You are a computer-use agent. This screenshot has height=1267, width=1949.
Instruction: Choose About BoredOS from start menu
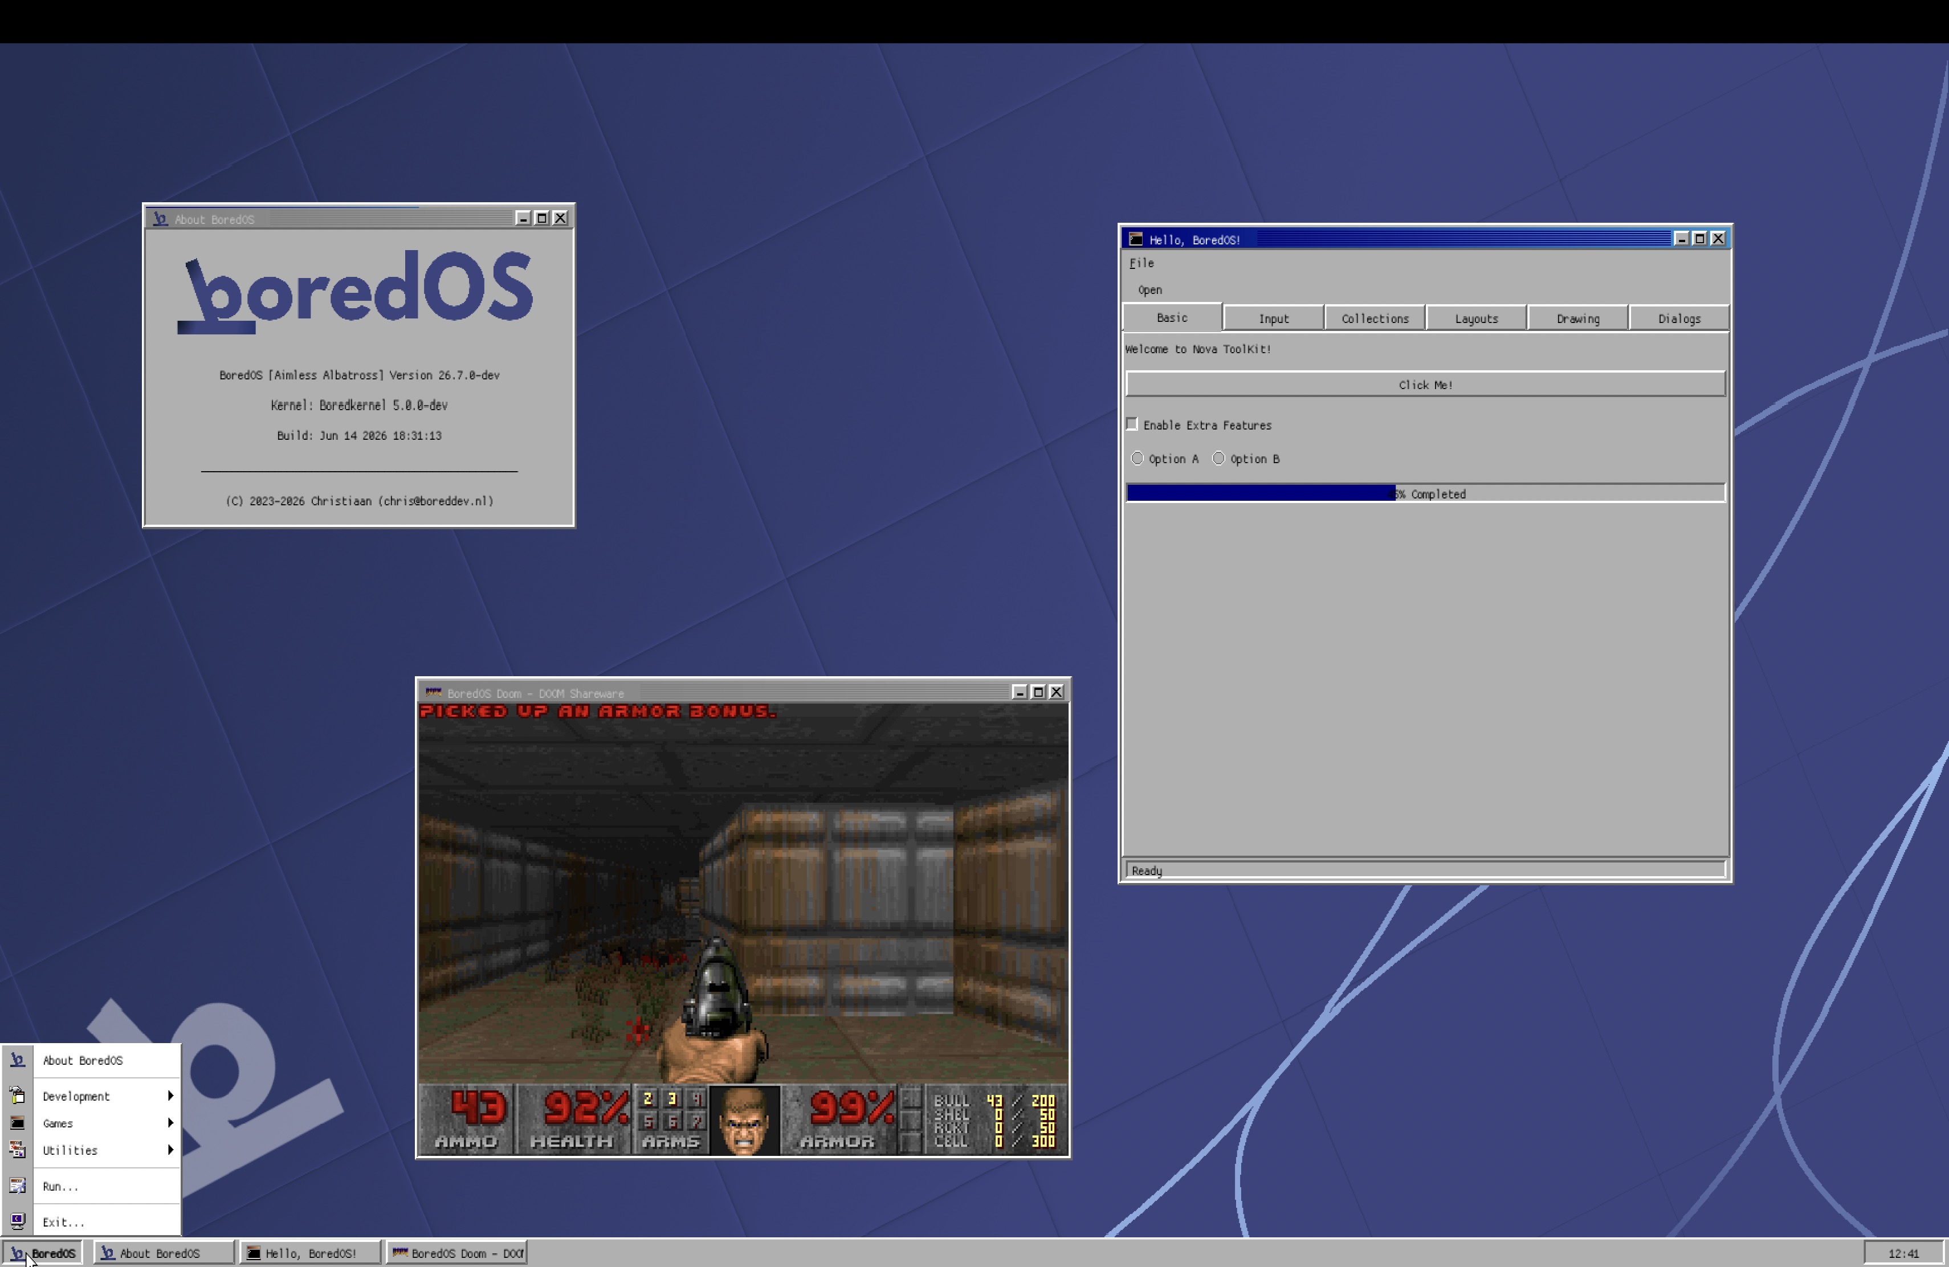coord(91,1060)
